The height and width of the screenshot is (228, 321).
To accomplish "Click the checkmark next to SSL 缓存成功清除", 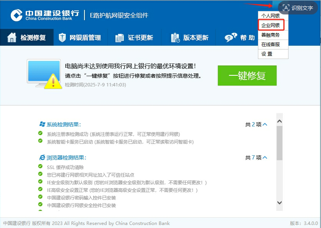I will pyautogui.click(x=40, y=166).
